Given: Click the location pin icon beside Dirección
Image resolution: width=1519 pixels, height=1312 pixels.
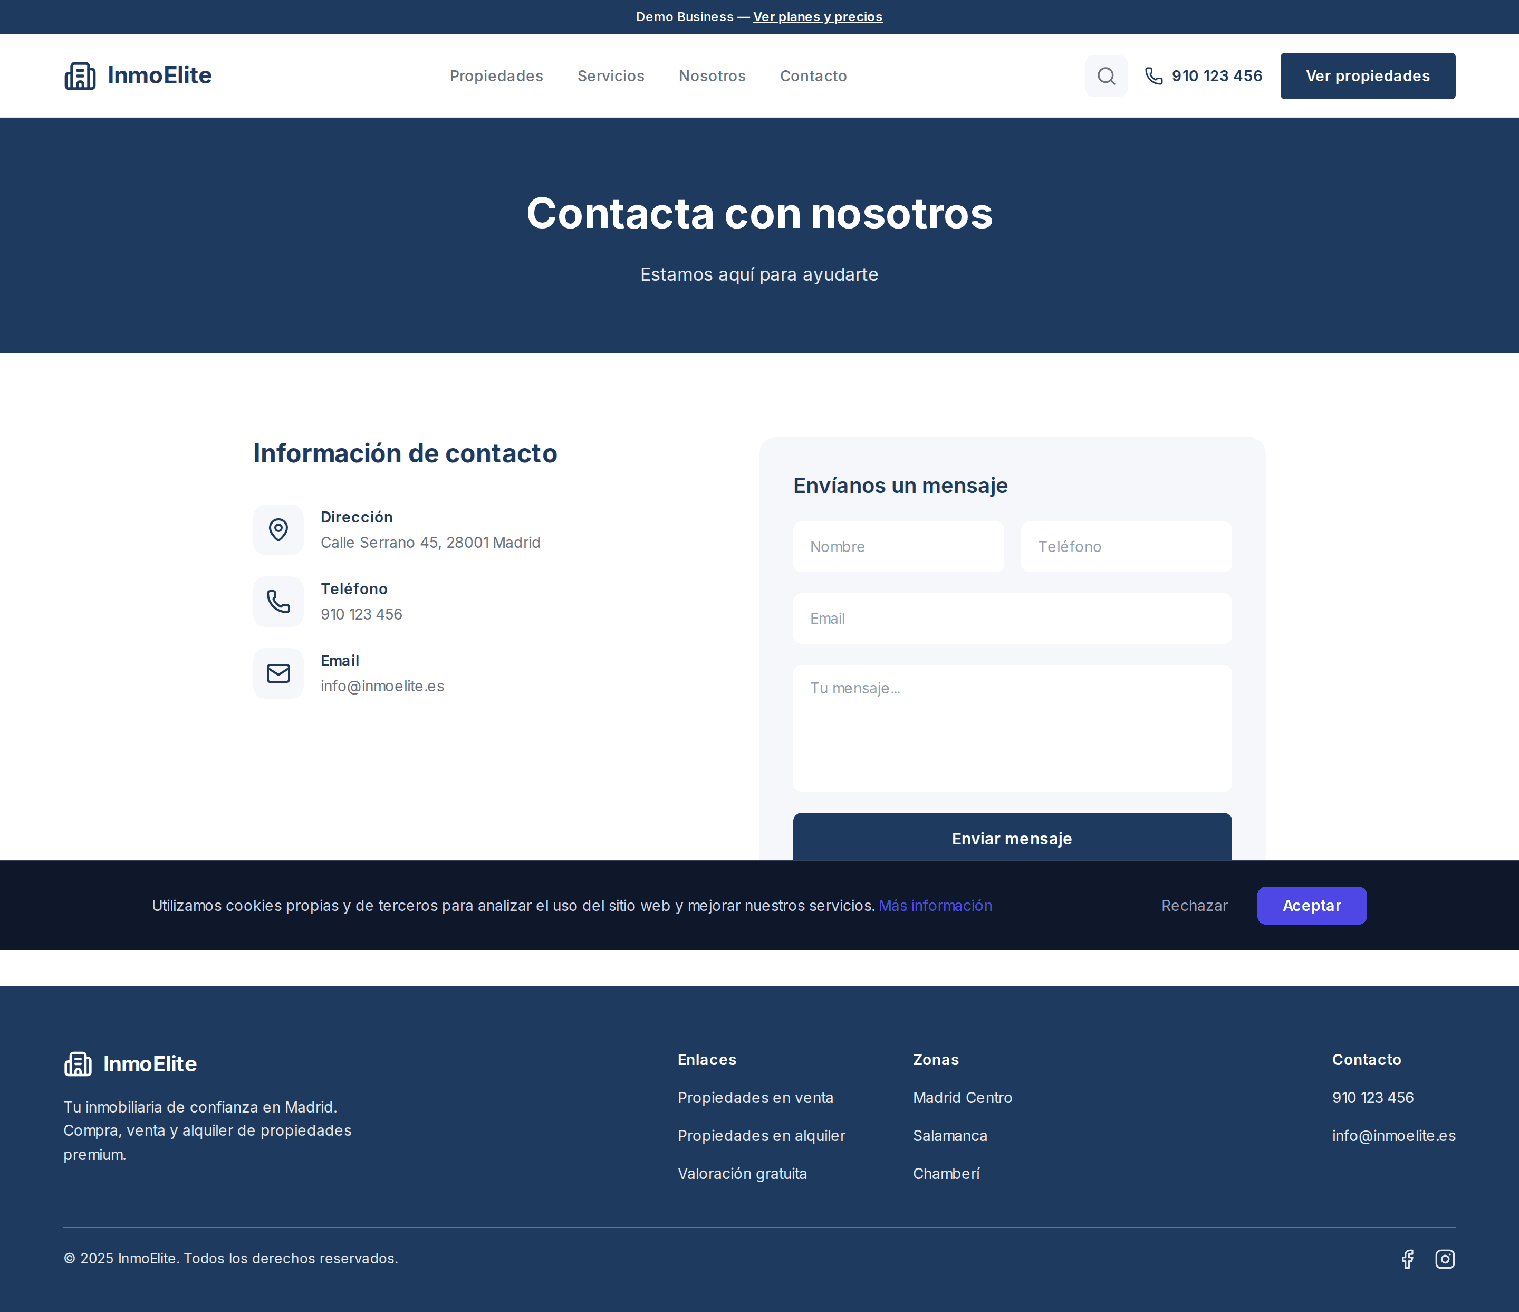Looking at the screenshot, I should [x=278, y=529].
